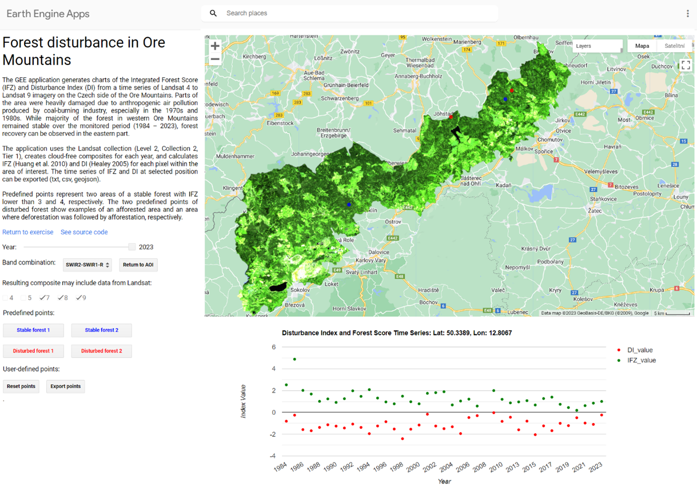
Task: Click the map zoom out icon
Action: [215, 59]
